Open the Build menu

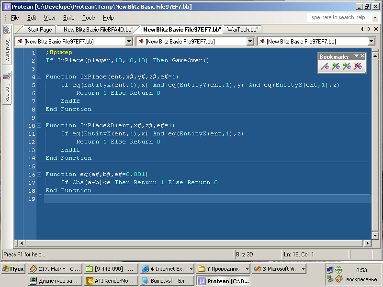click(x=68, y=18)
